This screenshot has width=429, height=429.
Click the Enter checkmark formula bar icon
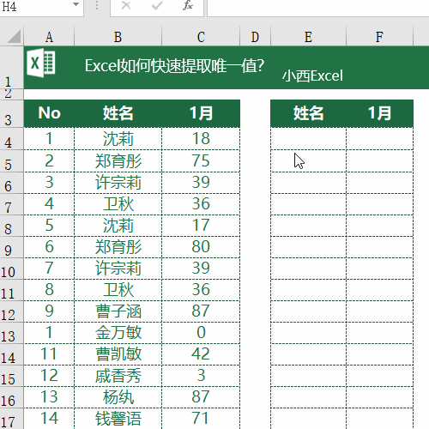[157, 5]
